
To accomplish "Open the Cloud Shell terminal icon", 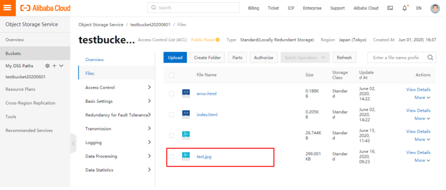I will (390, 8).
